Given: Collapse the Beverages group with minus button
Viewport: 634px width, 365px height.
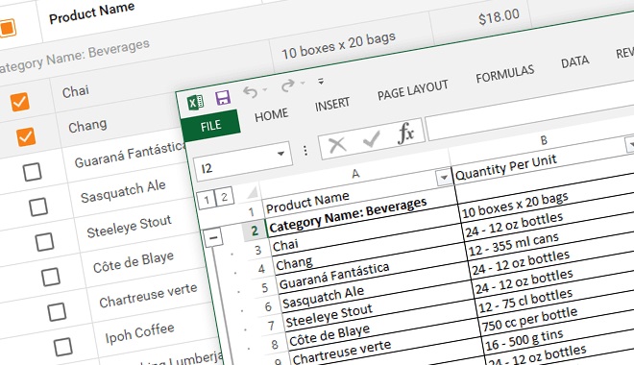Looking at the screenshot, I should 213,237.
